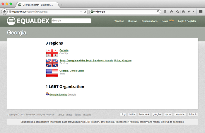Select the Georgia Search Equaldex tab
Image resolution: width=205 pixels, height=133 pixels.
pos(37,5)
